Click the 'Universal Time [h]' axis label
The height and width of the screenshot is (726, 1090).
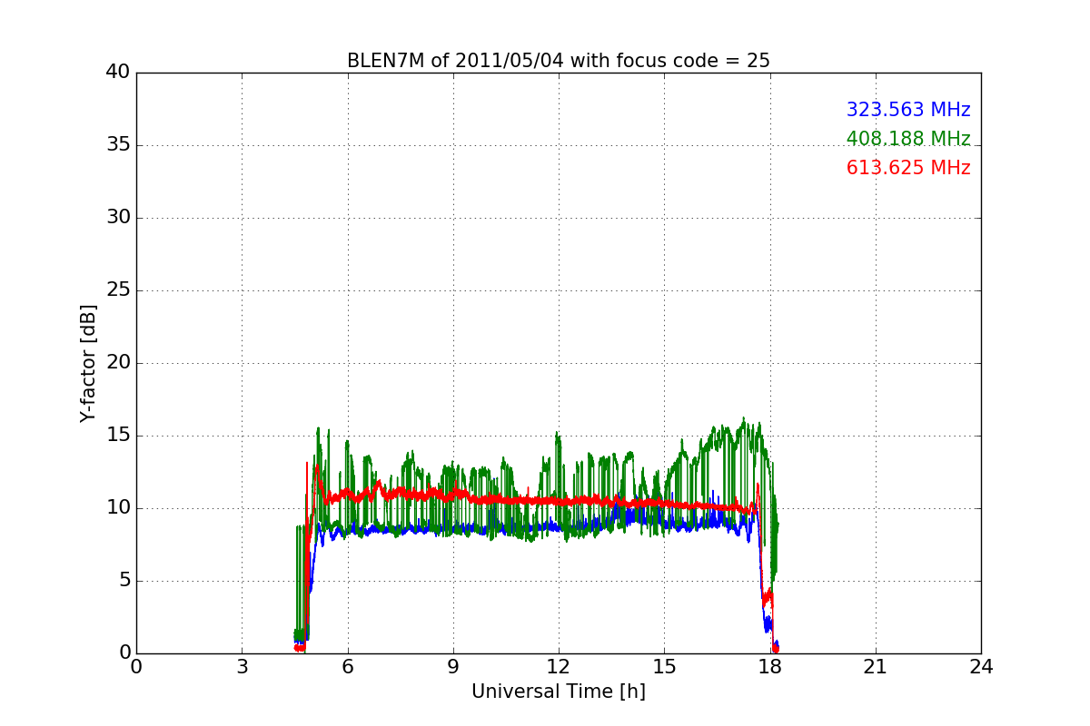point(559,692)
